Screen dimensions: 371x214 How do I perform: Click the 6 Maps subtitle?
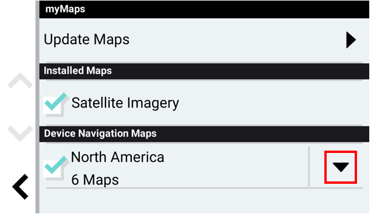[95, 180]
